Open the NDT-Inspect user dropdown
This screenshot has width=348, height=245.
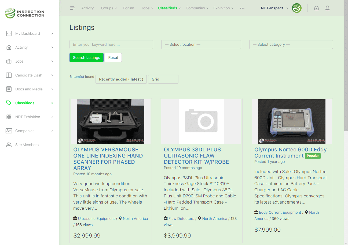tap(274, 8)
